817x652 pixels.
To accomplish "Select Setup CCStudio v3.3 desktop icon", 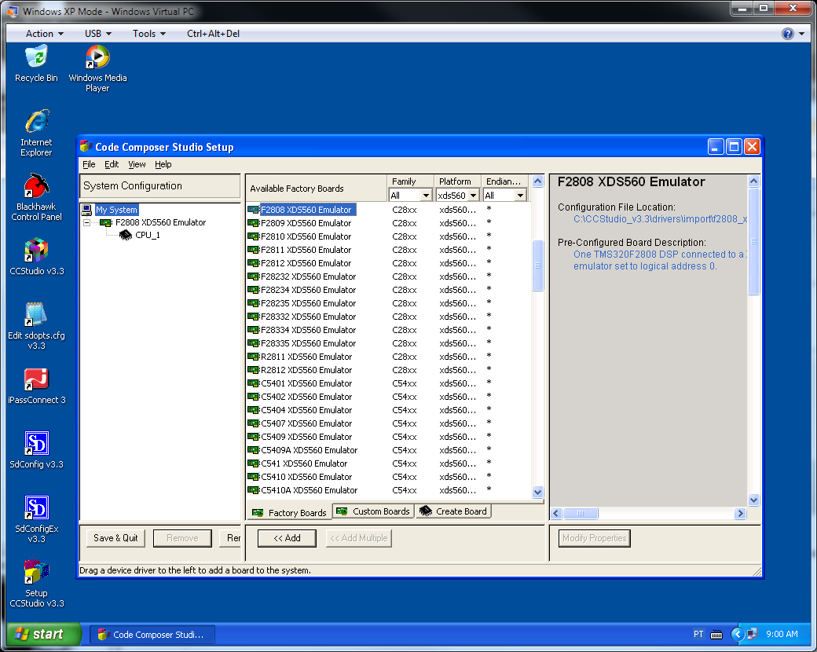I will [x=36, y=584].
